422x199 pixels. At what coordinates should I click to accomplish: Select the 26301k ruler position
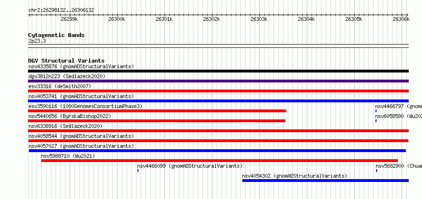(x=164, y=19)
